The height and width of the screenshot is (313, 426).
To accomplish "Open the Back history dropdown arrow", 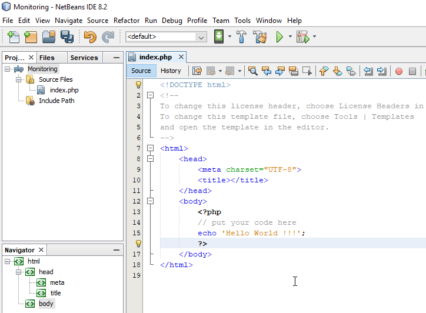I will point(220,71).
